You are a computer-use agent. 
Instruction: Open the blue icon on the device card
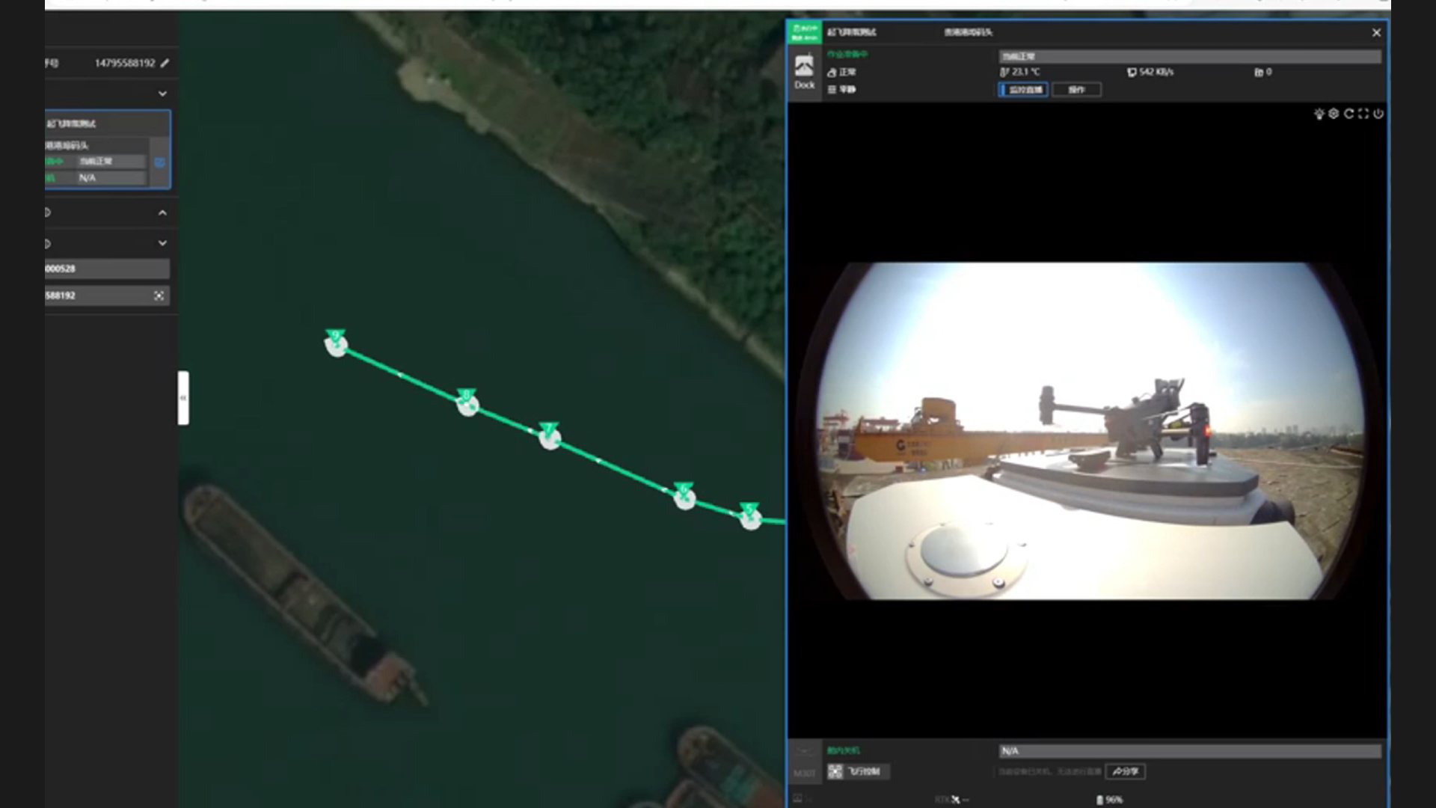tap(159, 162)
